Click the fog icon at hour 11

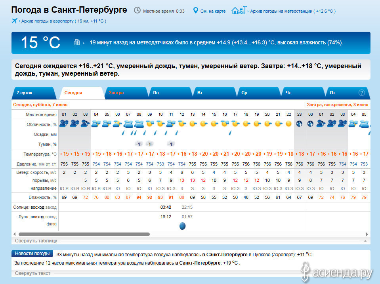click(171, 144)
